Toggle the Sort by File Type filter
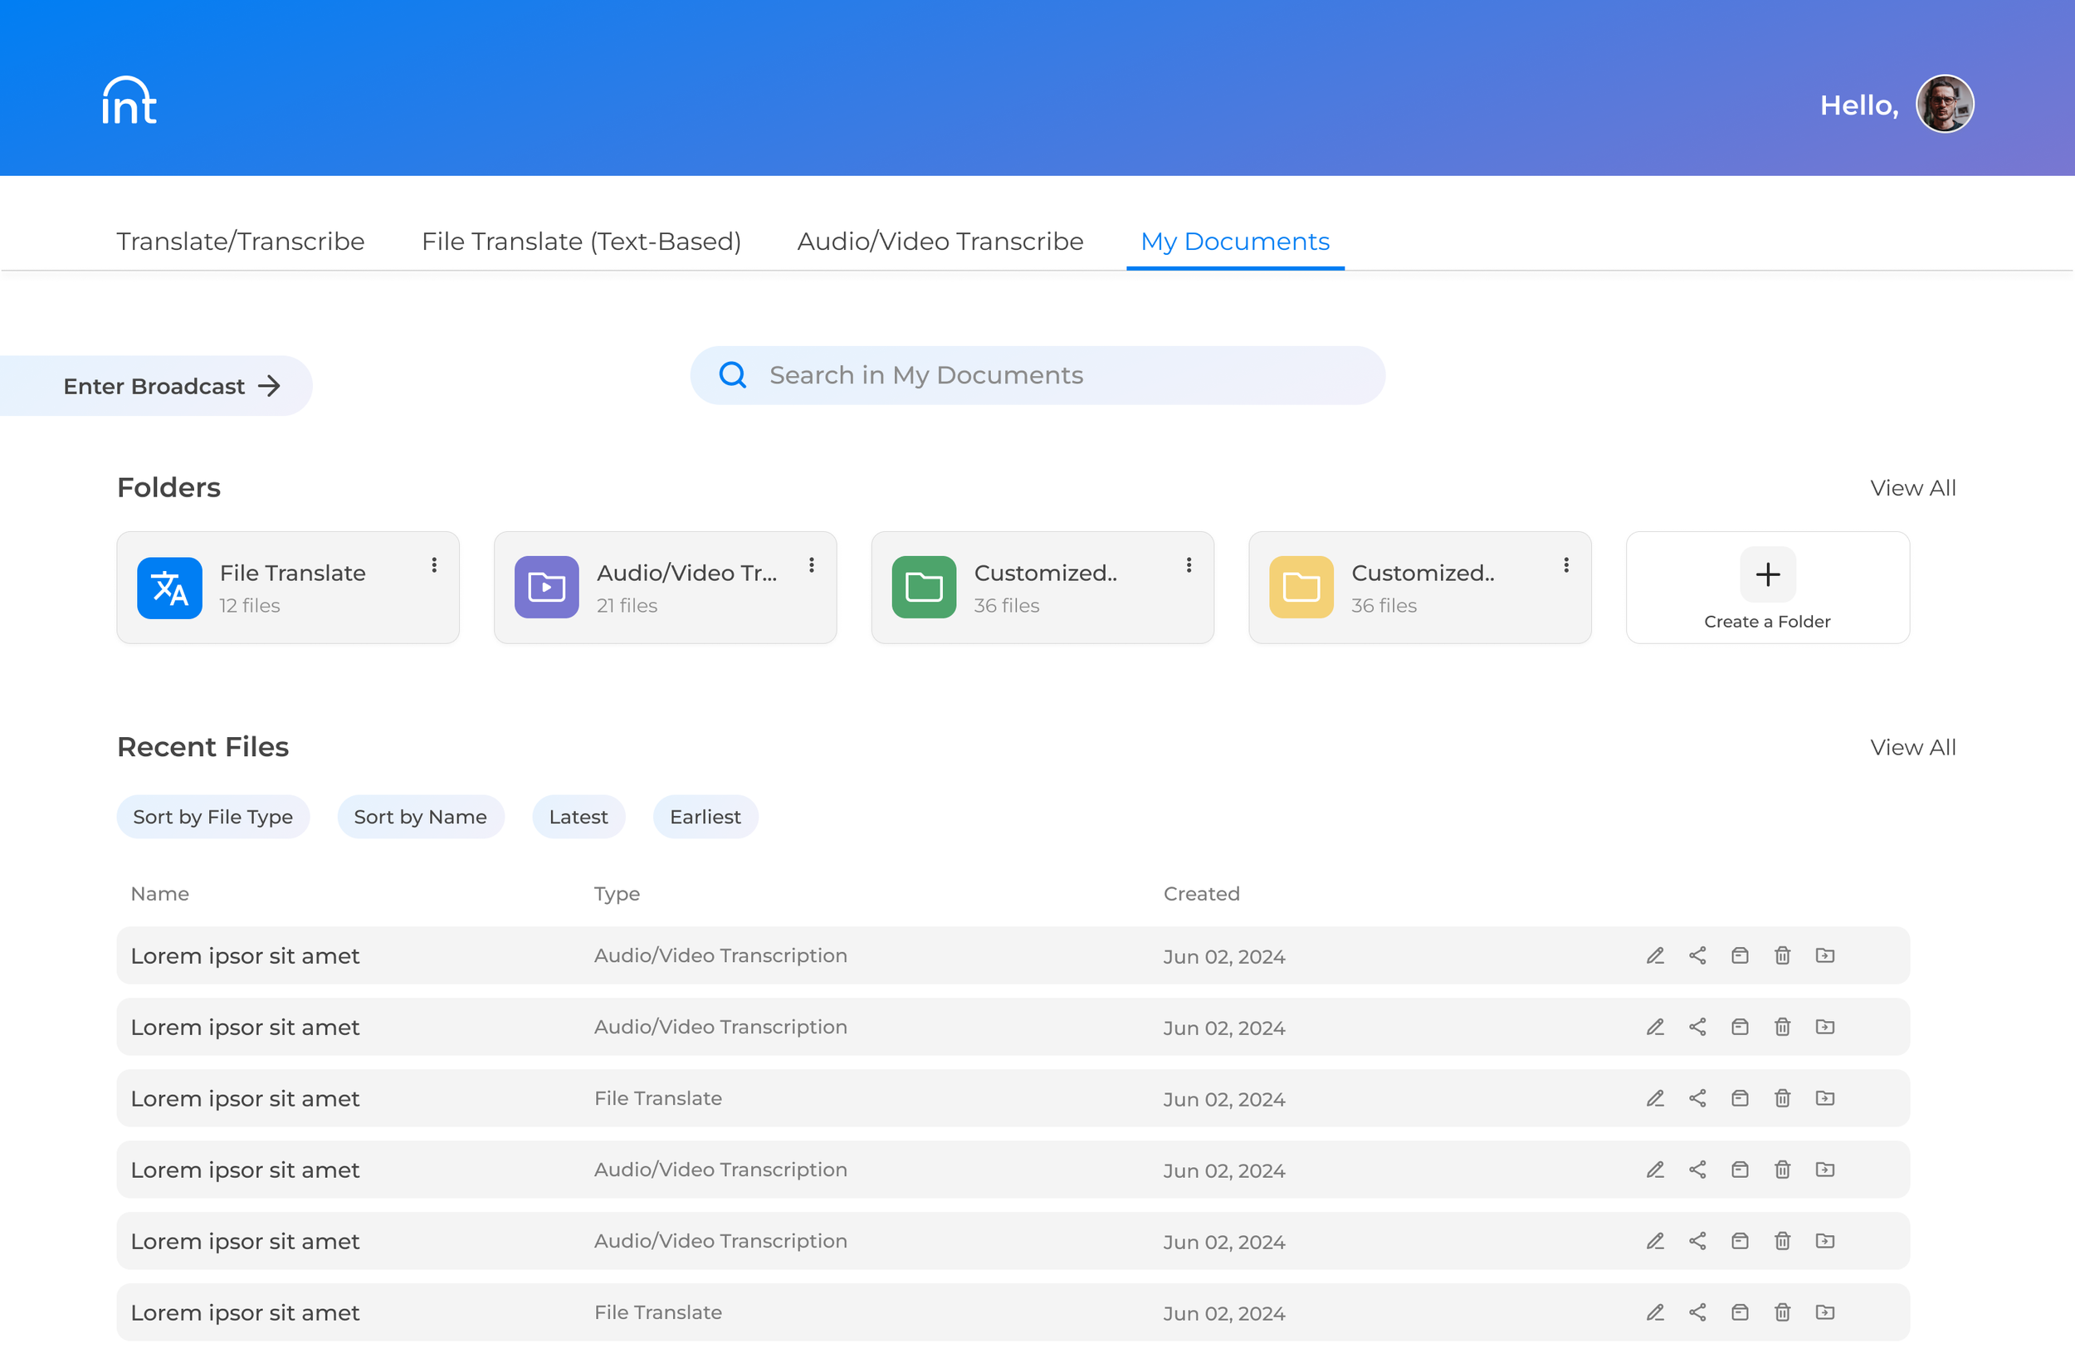The width and height of the screenshot is (2075, 1348). [212, 817]
